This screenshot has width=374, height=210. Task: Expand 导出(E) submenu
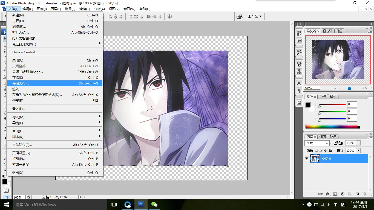(x=55, y=123)
